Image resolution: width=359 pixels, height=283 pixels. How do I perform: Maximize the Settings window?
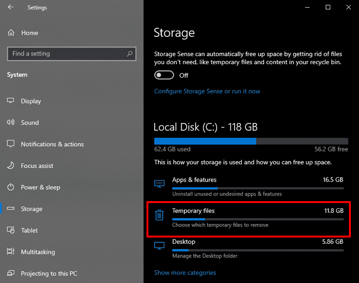click(328, 7)
